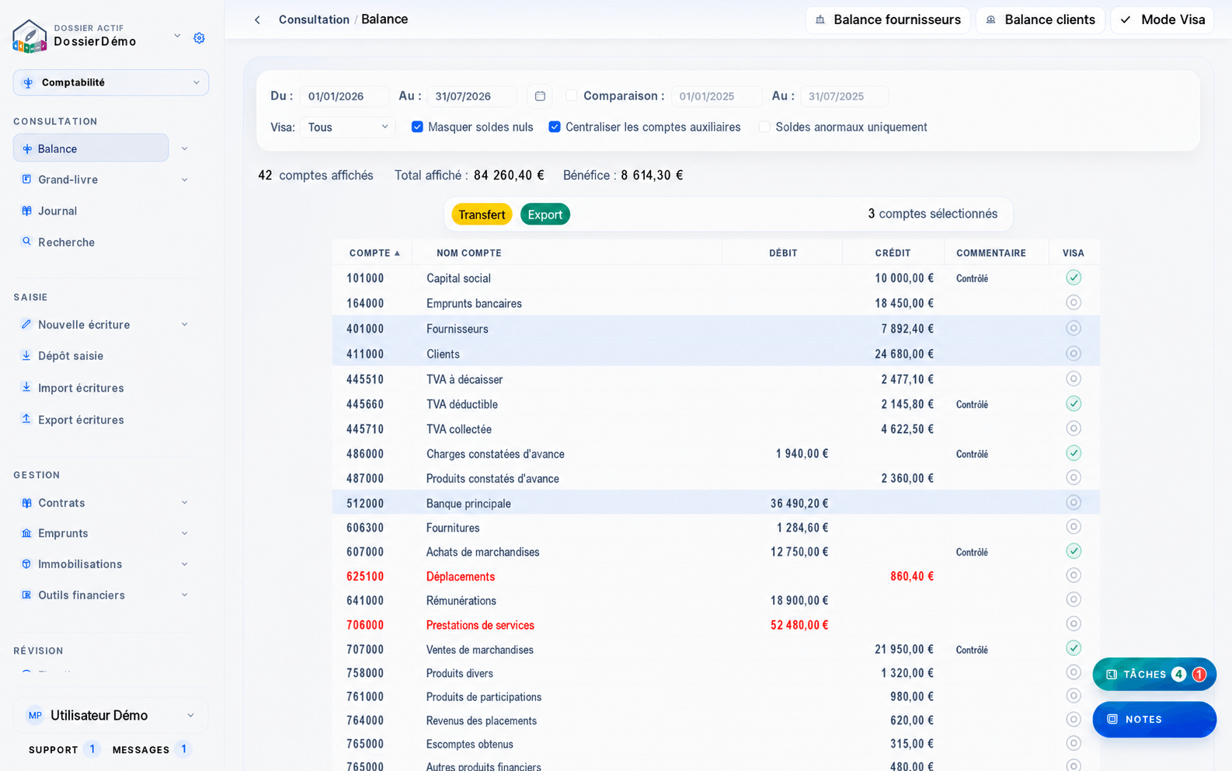Toggle visa for TVA déductible
This screenshot has width=1232, height=771.
point(1074,403)
